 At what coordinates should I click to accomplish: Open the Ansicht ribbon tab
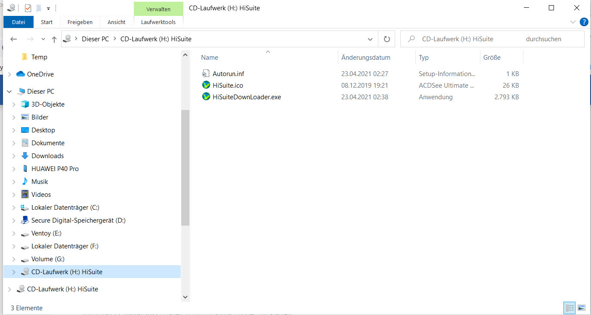click(117, 22)
